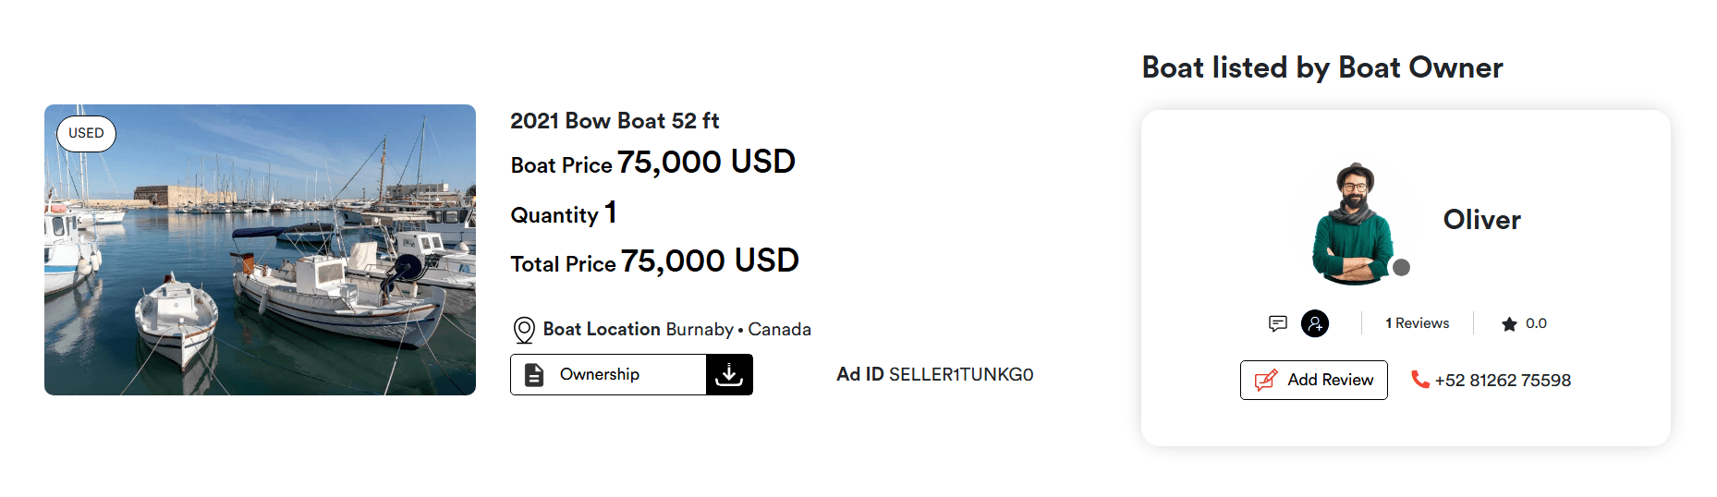1717x497 pixels.
Task: Click the follow user icon
Action: click(x=1315, y=323)
